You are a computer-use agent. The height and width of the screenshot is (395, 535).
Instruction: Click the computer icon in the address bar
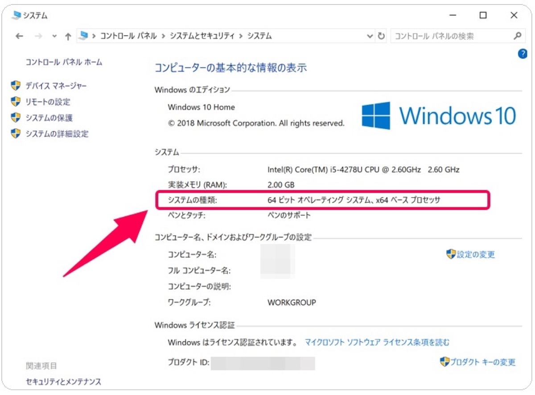coord(83,36)
